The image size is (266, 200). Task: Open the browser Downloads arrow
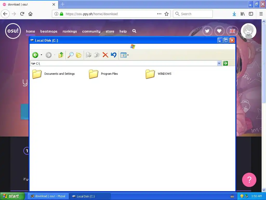pyautogui.click(x=234, y=14)
